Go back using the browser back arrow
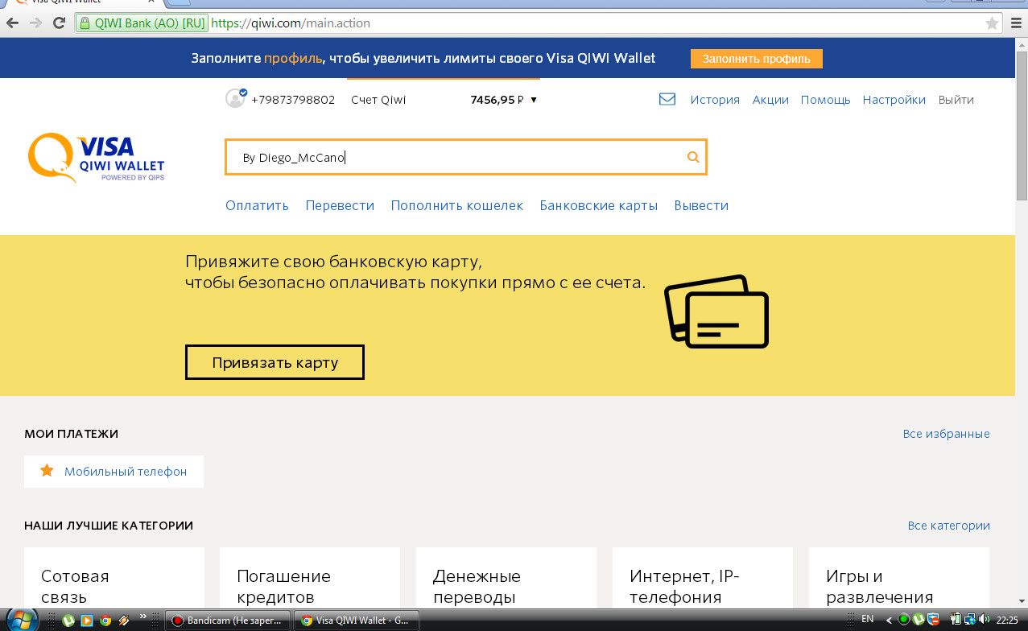Image resolution: width=1028 pixels, height=631 pixels. pos(12,23)
